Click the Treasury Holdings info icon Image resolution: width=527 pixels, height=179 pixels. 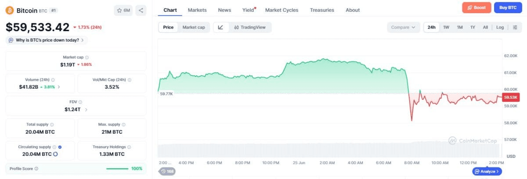point(129,147)
